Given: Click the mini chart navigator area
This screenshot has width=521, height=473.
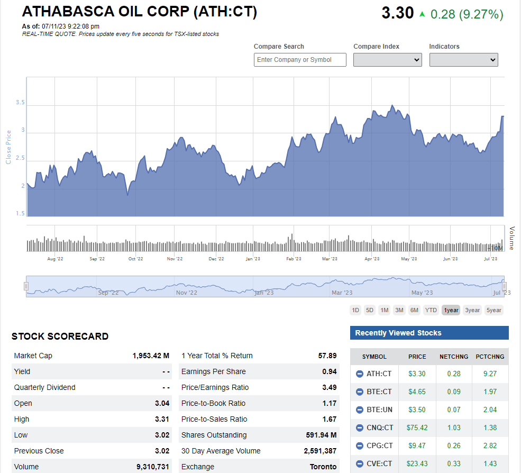Looking at the screenshot, I should click(265, 286).
